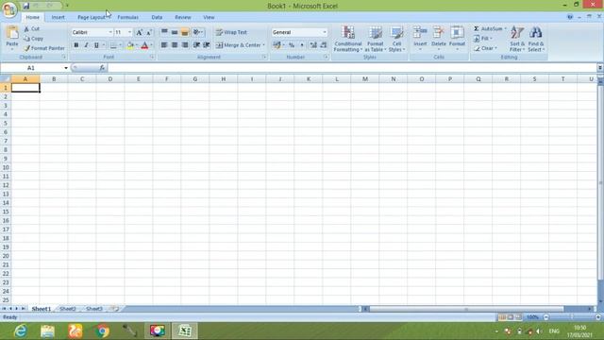604x340 pixels.
Task: Open Conditional Formatting menu
Action: pos(348,39)
